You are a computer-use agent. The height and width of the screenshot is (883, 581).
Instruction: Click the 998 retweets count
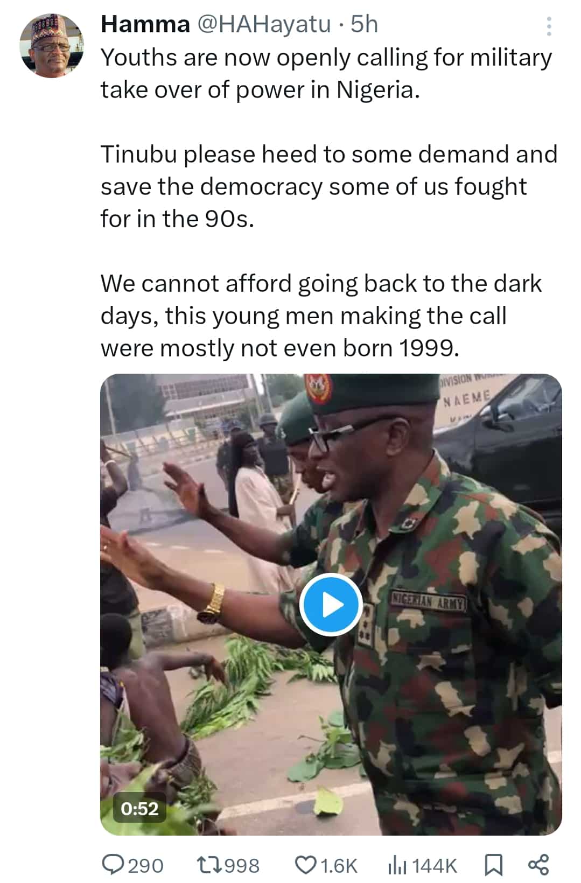[242, 866]
